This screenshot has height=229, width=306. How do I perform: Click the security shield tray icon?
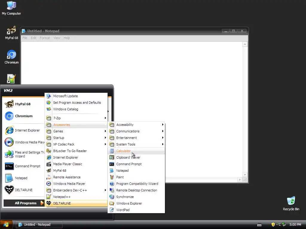point(273,225)
